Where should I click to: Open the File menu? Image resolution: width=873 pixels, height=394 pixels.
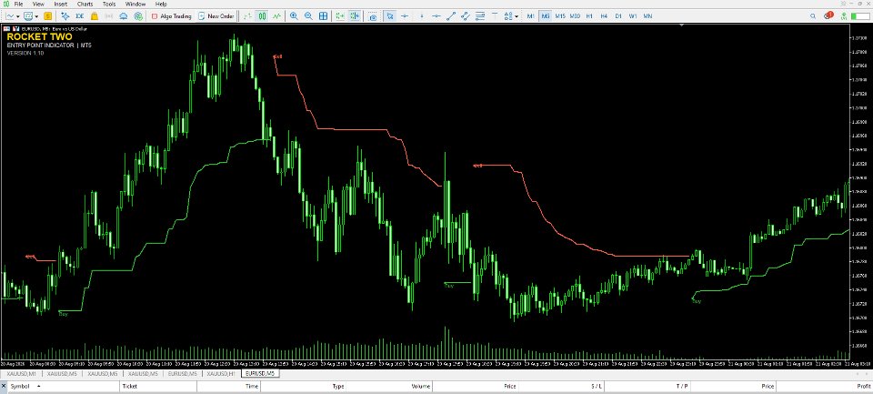tap(18, 4)
